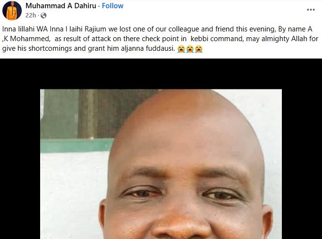
Task: Click the public globe audience icon
Action: click(x=44, y=15)
